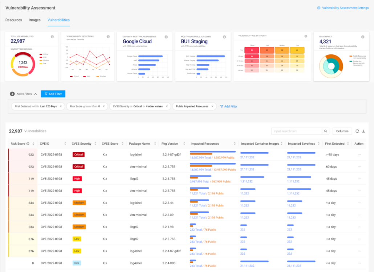Download the table data via the export icon
Image resolution: width=374 pixels, height=272 pixels.
click(x=364, y=131)
